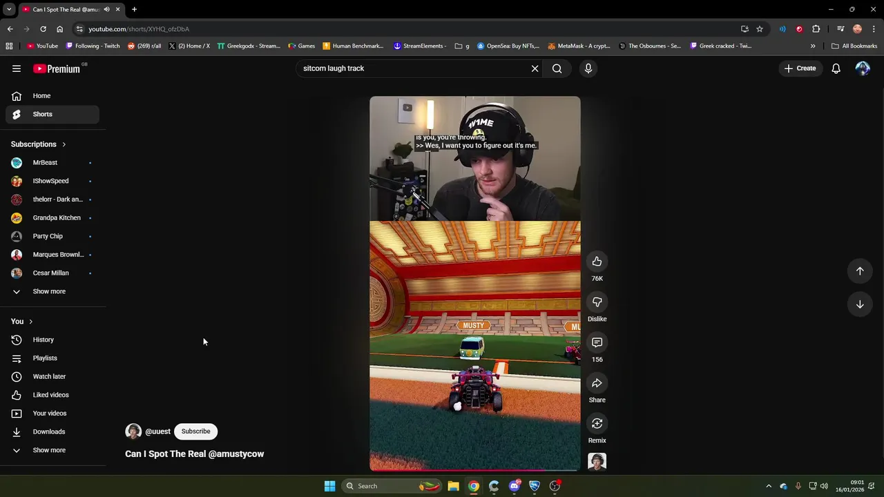Open the Chrome three-dot menu
This screenshot has height=497, width=884.
[x=874, y=29]
